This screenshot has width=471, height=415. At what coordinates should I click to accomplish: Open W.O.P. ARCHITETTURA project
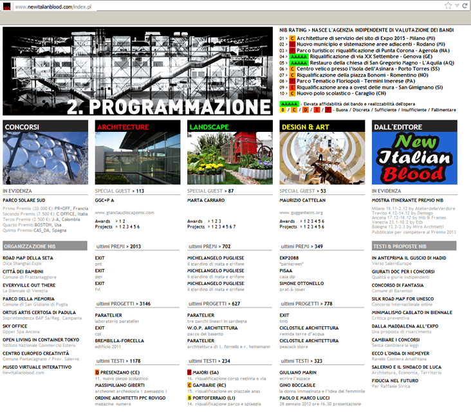(212, 328)
